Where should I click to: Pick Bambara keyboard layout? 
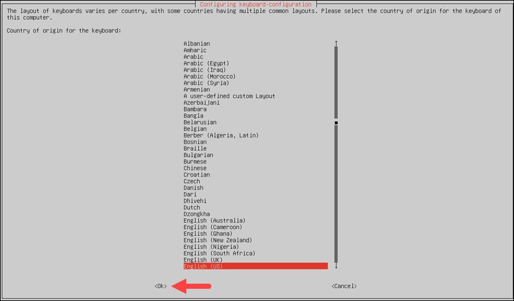(x=195, y=109)
